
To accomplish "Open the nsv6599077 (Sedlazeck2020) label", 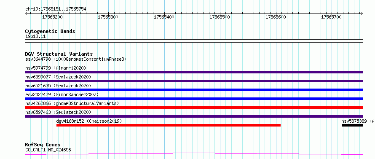I will coord(58,77).
